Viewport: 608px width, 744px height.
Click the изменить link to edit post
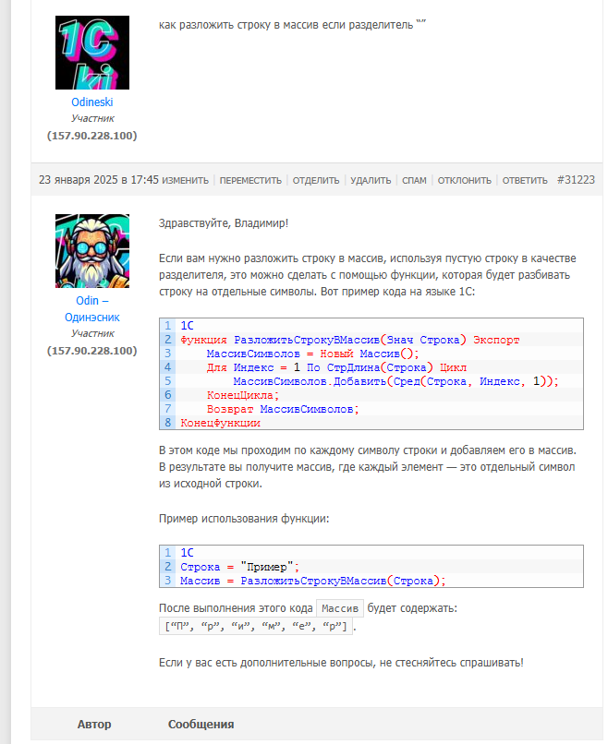185,180
